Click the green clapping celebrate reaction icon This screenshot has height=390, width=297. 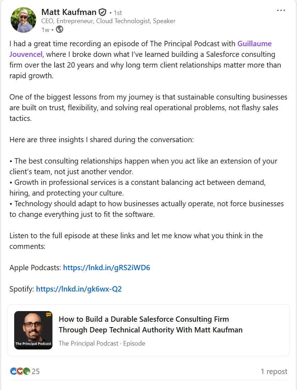(27, 372)
